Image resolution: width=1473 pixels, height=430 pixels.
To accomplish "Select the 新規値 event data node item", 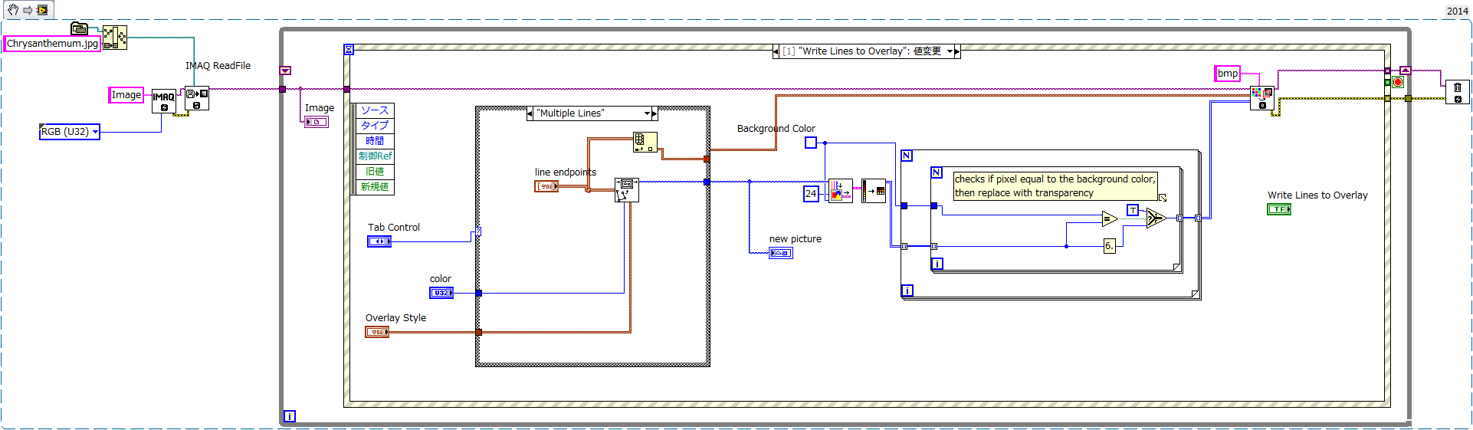I will [x=375, y=187].
